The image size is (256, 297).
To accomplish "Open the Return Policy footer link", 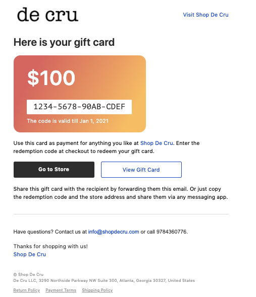I will click(x=27, y=290).
